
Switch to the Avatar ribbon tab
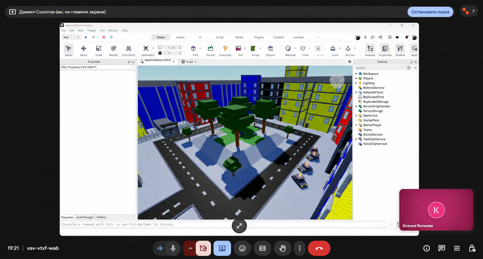point(181,37)
